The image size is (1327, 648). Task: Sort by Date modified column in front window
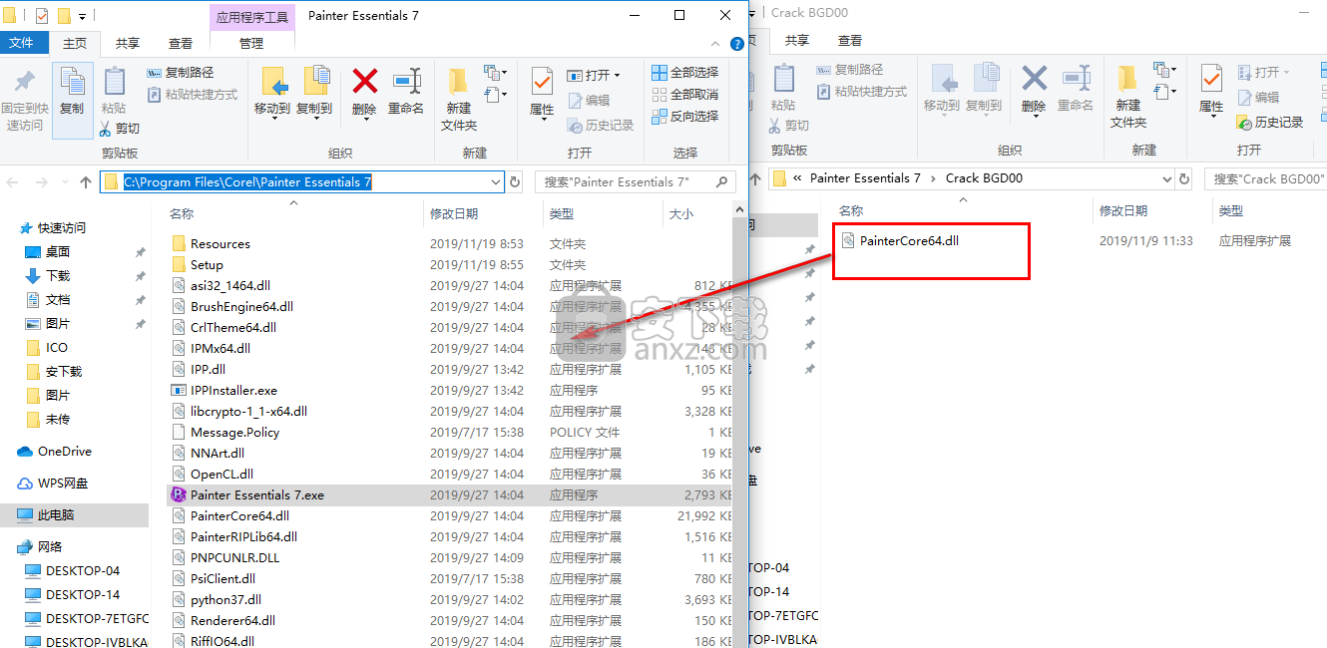(454, 213)
